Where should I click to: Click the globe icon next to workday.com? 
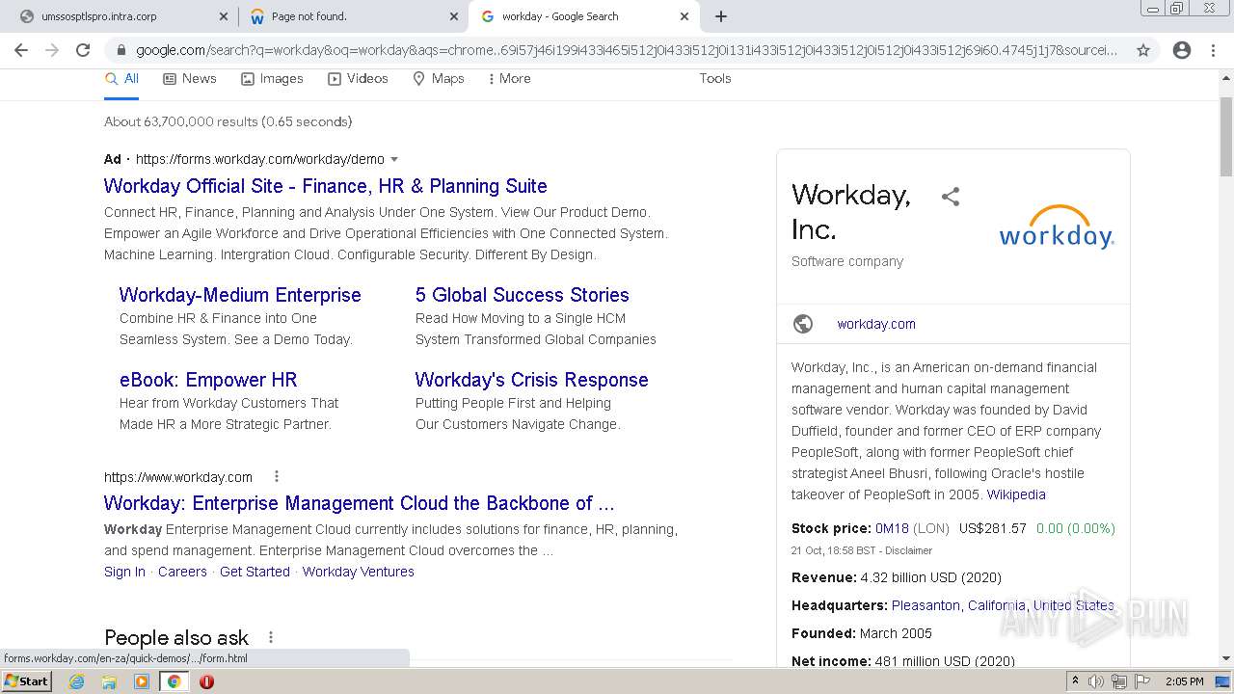(x=803, y=324)
